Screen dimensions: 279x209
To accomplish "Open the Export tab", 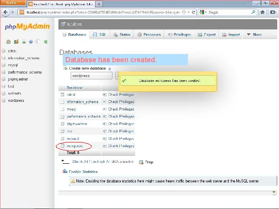I will pos(207,34).
